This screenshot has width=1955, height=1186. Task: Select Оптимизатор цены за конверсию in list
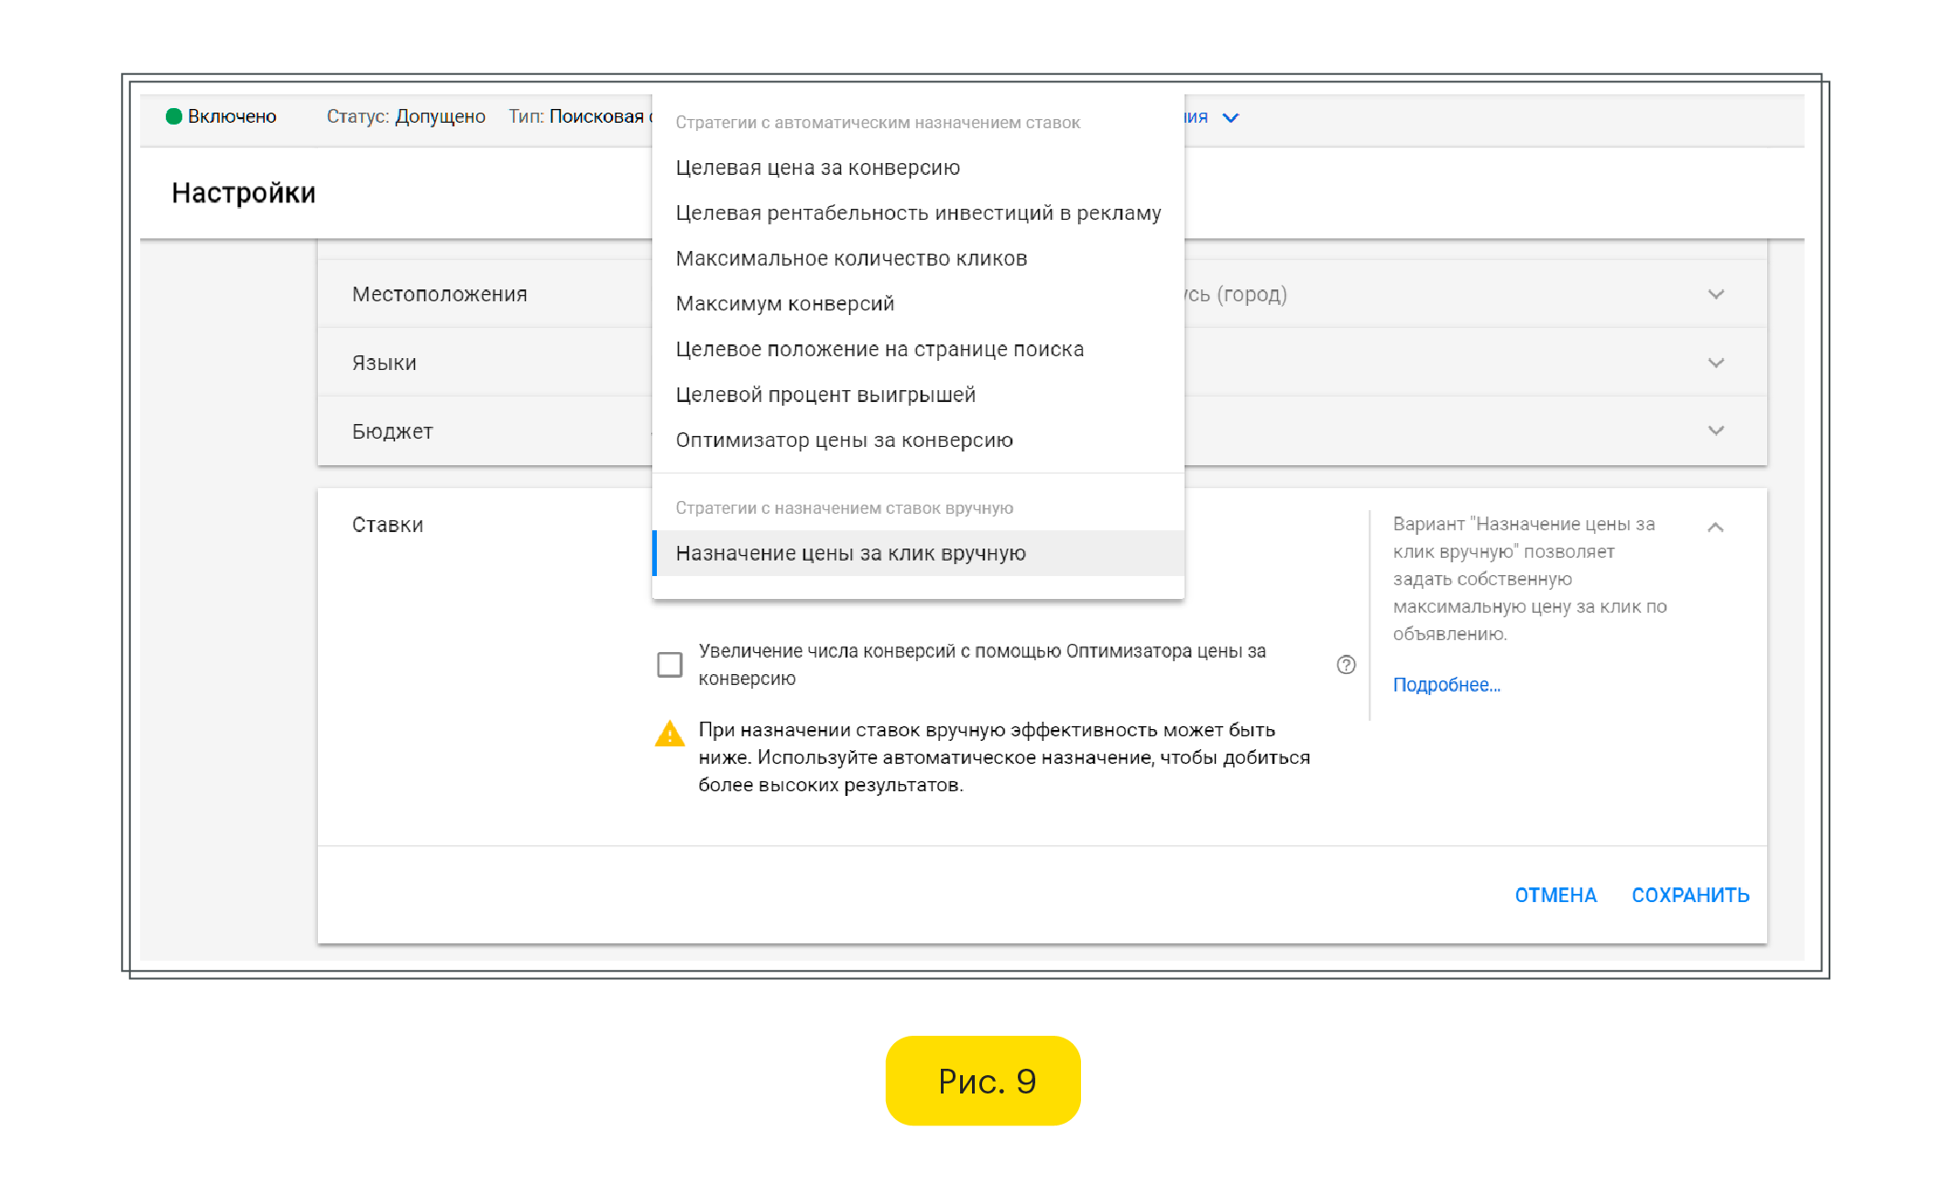click(844, 441)
